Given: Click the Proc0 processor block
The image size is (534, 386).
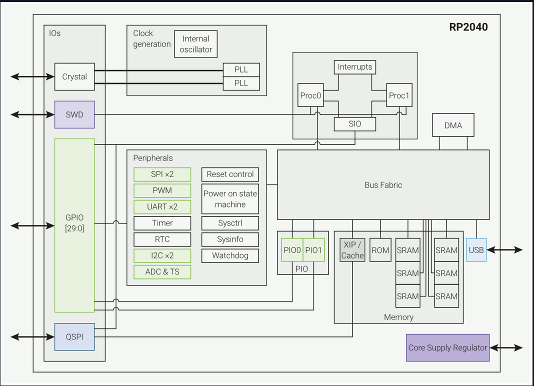Looking at the screenshot, I should tap(310, 95).
